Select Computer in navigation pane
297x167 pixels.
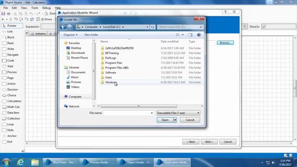pos(75,97)
